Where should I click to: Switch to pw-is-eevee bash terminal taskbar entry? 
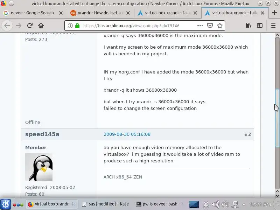tap(159, 204)
